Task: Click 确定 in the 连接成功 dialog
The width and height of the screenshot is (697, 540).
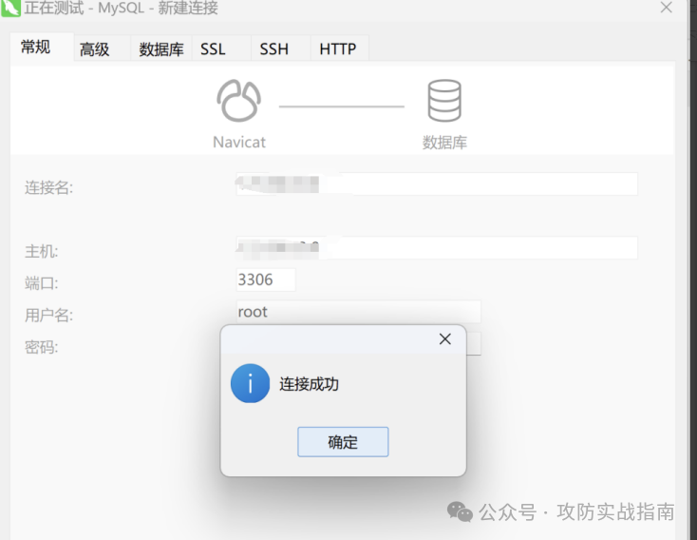Action: [x=343, y=442]
